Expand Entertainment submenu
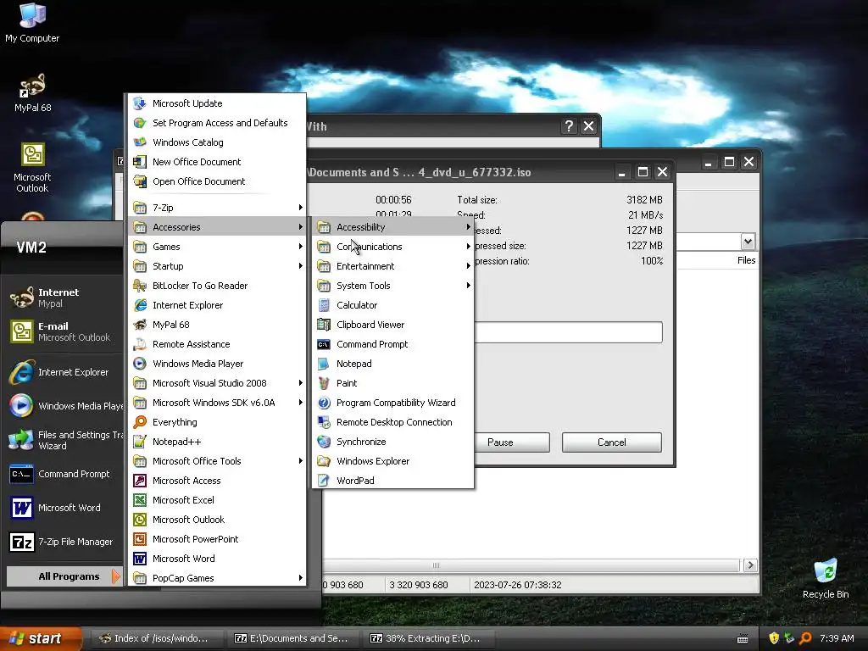 (x=393, y=265)
